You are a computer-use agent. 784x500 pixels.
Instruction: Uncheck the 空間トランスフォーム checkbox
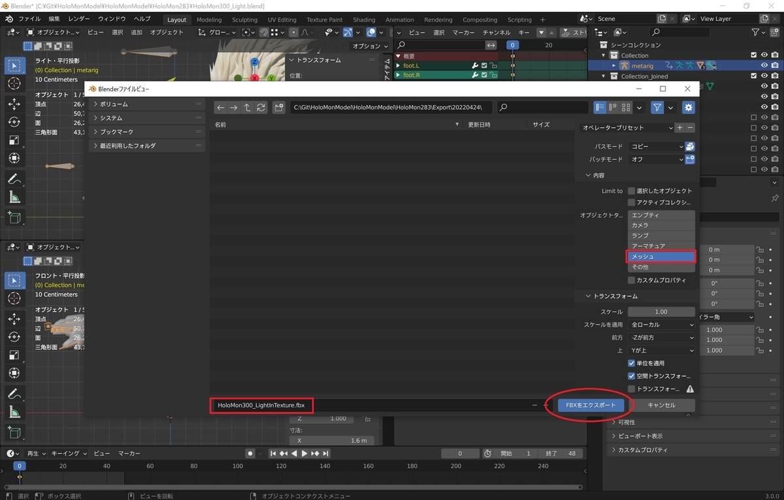(x=631, y=376)
